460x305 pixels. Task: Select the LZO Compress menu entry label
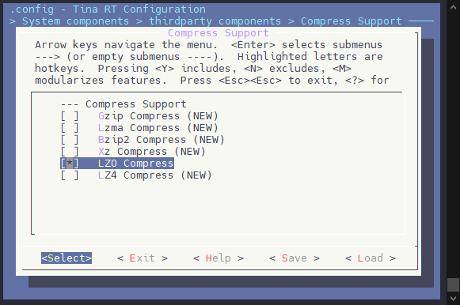(136, 164)
